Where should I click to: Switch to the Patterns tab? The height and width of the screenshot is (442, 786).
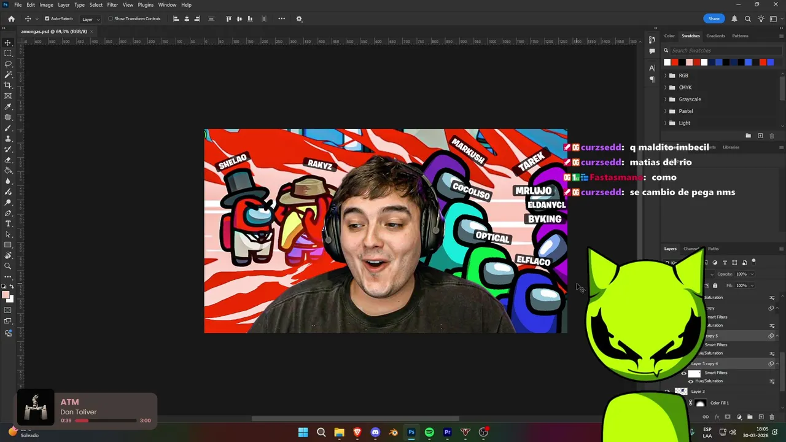click(x=740, y=36)
